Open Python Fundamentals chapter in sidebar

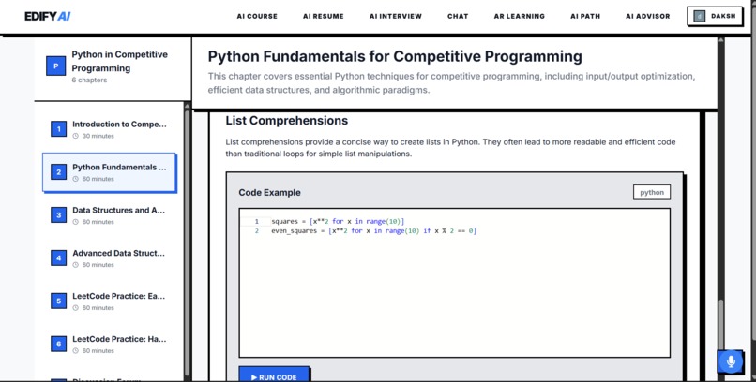coord(110,172)
